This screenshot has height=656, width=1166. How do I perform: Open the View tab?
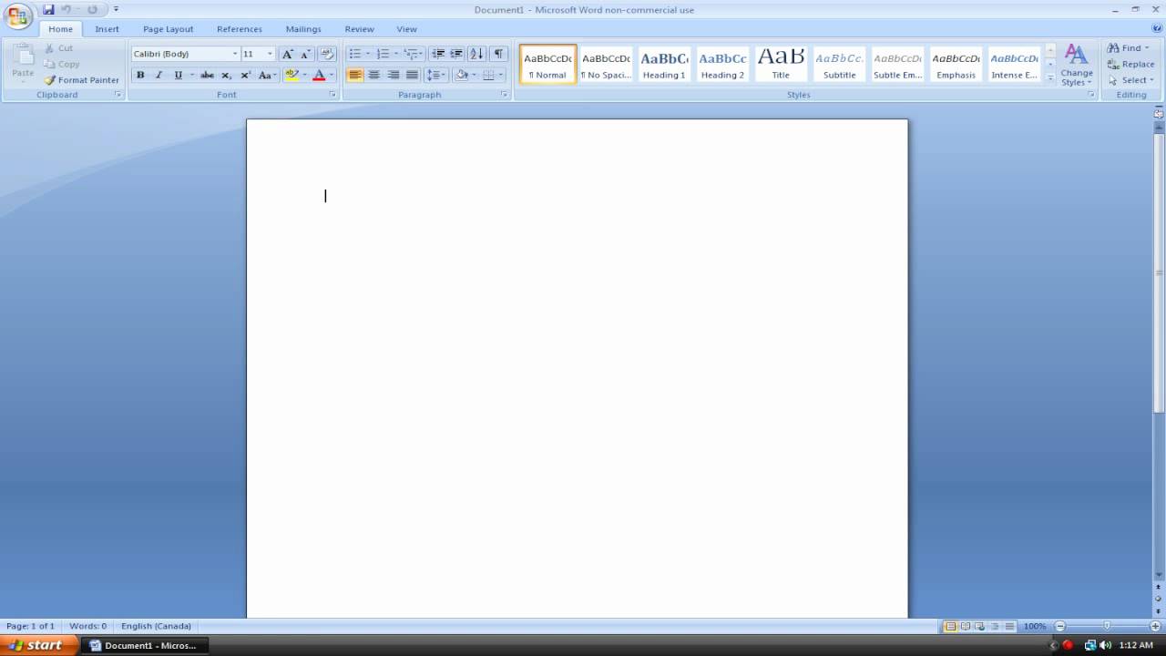point(406,29)
